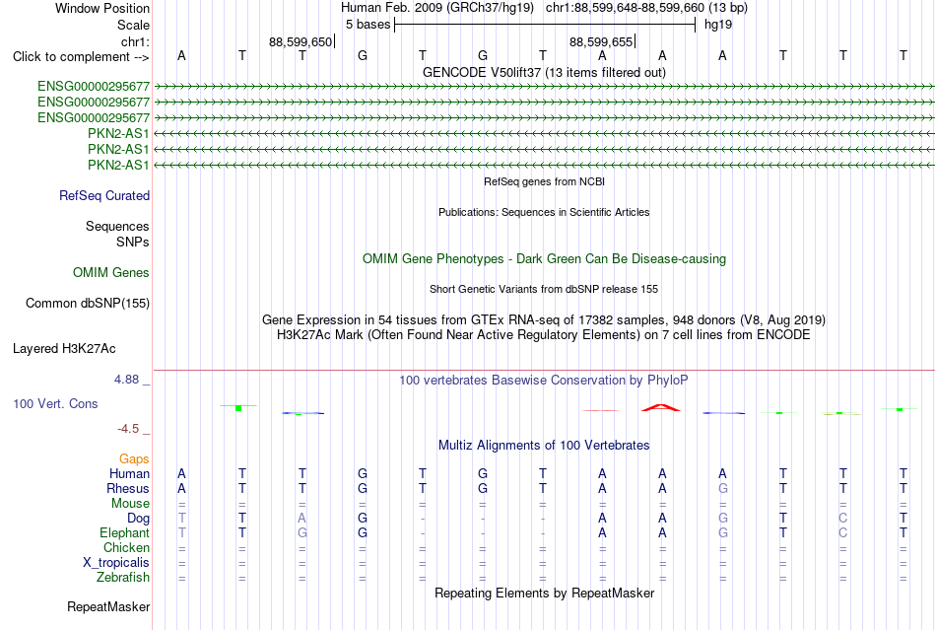936x630 pixels.
Task: Select the 'Rhesus' alignment row label
Action: pos(128,488)
